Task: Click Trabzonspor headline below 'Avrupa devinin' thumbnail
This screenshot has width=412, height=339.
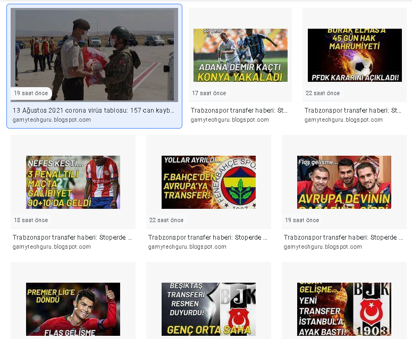Action: click(343, 238)
